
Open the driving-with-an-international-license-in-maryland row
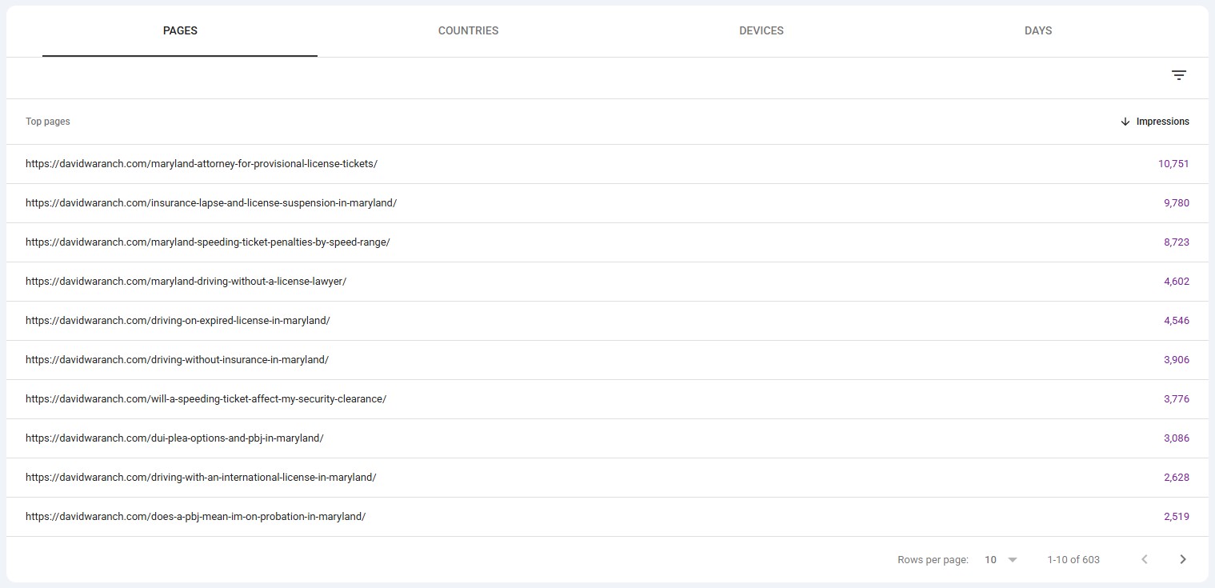(x=607, y=478)
